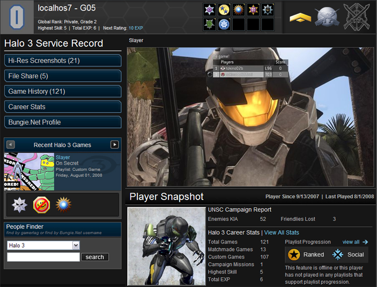Click the green skull medal in the second medal row
Image resolution: width=377 pixels, height=287 pixels.
[210, 24]
